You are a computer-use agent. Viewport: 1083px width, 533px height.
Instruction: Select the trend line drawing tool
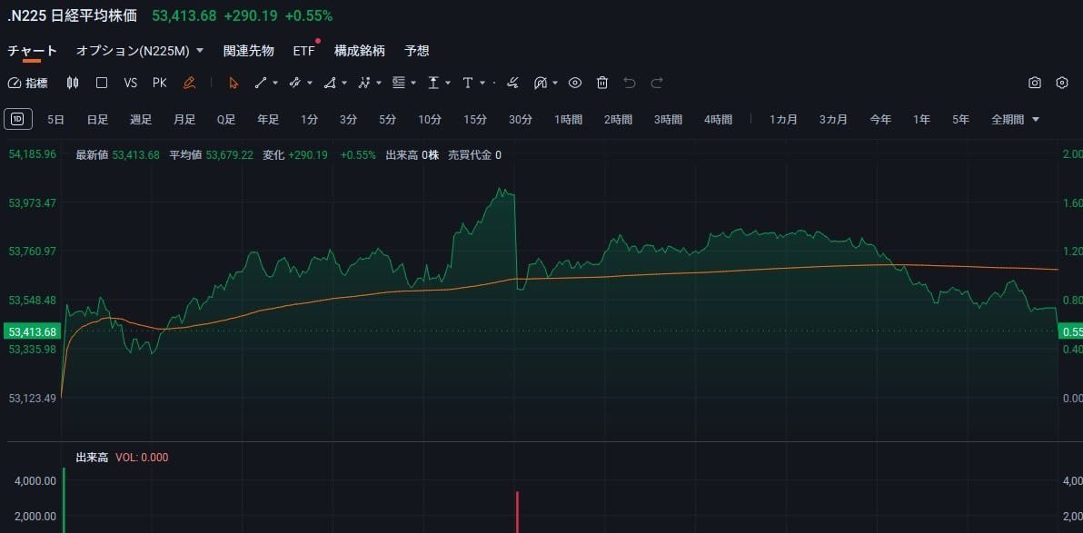click(x=261, y=83)
